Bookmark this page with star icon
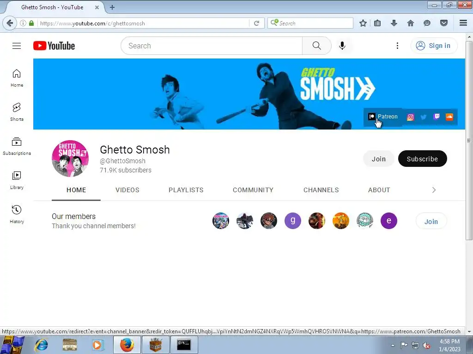 pyautogui.click(x=363, y=23)
